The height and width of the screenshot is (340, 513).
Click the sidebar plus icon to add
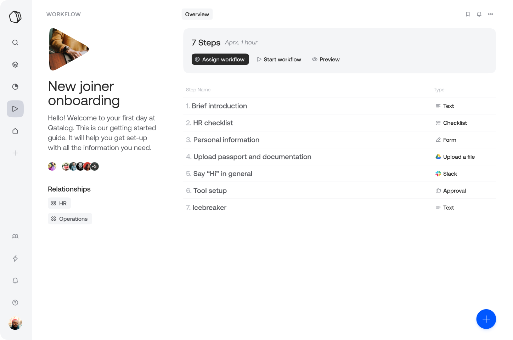[x=15, y=153]
